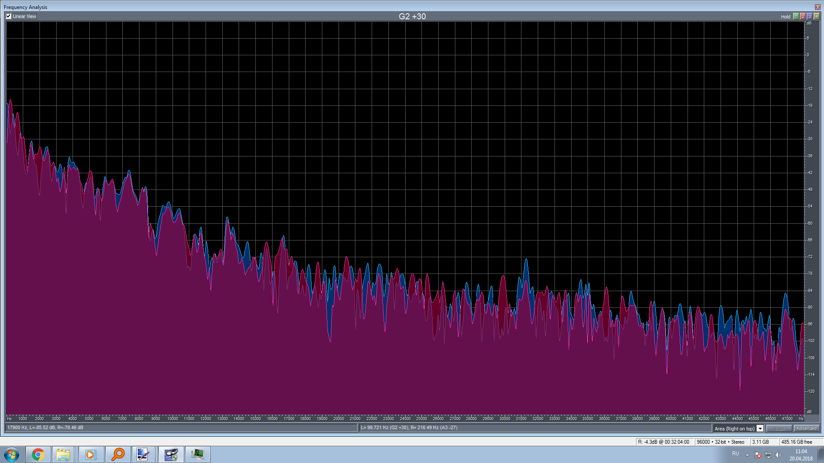Open the system monitor taskbar icon
This screenshot has height=463, width=824.
(197, 454)
